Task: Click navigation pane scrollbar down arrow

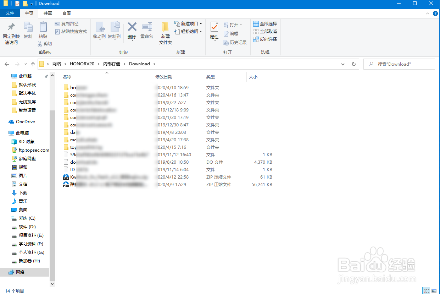Action: click(52, 284)
